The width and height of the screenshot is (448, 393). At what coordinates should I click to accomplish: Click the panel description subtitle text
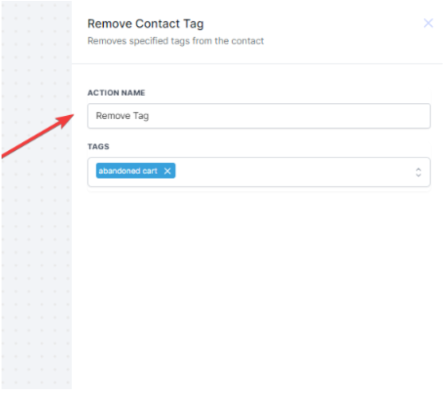tap(175, 41)
